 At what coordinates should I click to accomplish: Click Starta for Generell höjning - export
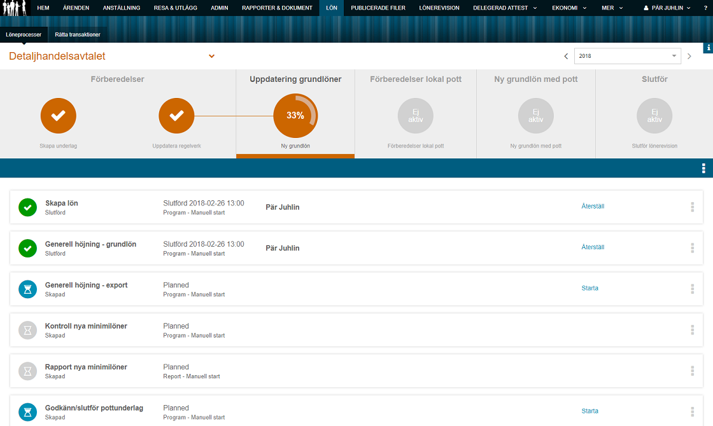(x=589, y=288)
